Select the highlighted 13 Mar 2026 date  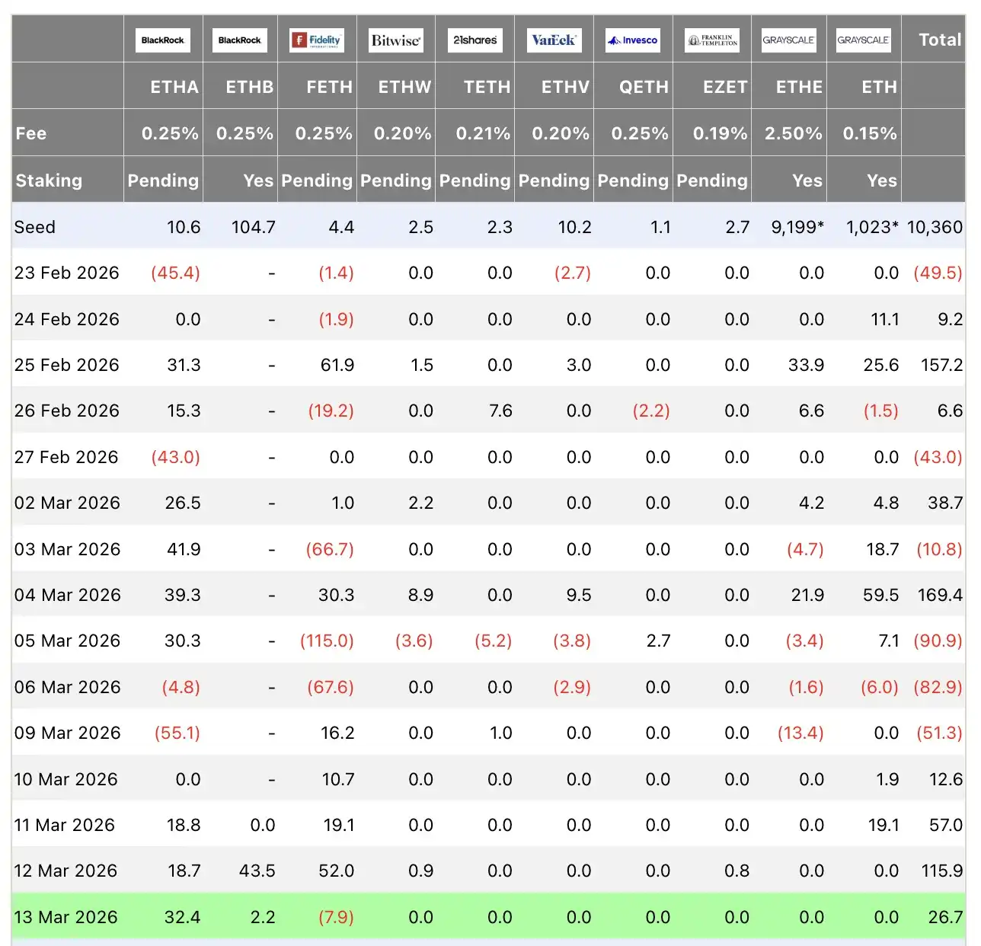click(x=66, y=917)
